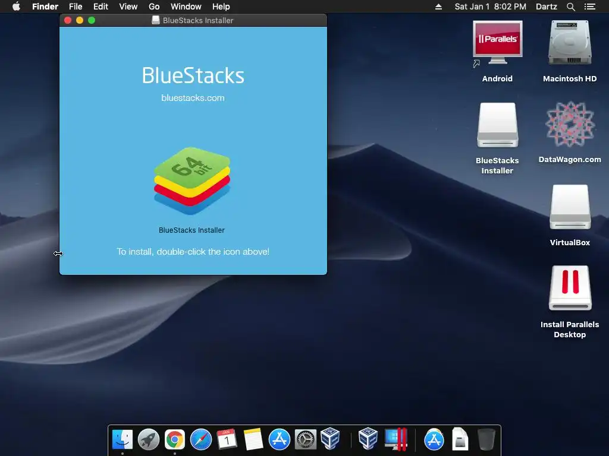The height and width of the screenshot is (456, 609).
Task: Open the Android Parallels shortcut on desktop
Action: click(x=497, y=44)
